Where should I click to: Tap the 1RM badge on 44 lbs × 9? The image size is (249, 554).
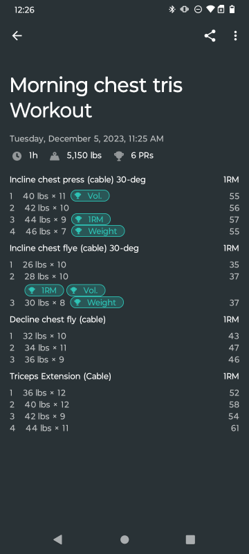tap(91, 220)
